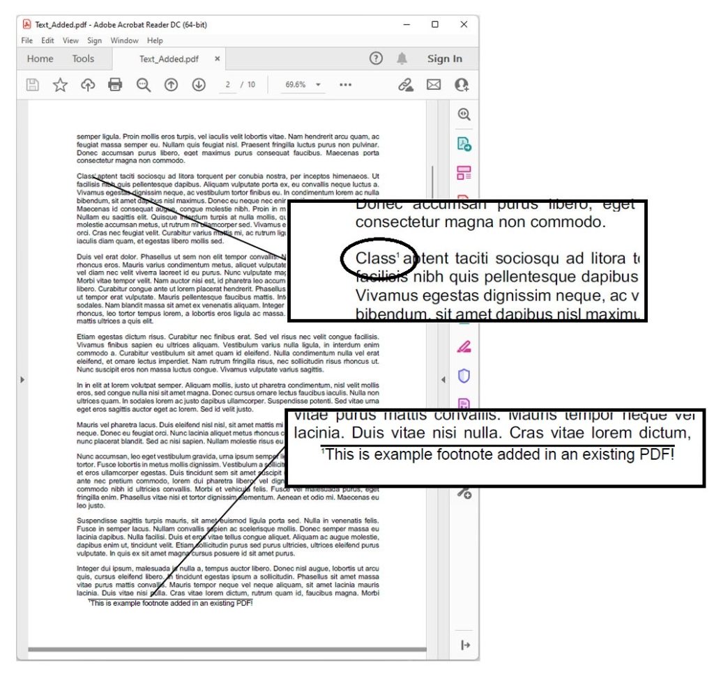Select the Print icon in the toolbar
The width and height of the screenshot is (714, 676).
[116, 84]
